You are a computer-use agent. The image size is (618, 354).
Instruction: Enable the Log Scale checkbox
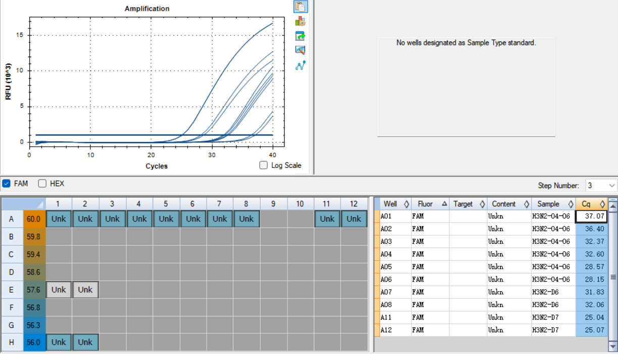pos(263,165)
